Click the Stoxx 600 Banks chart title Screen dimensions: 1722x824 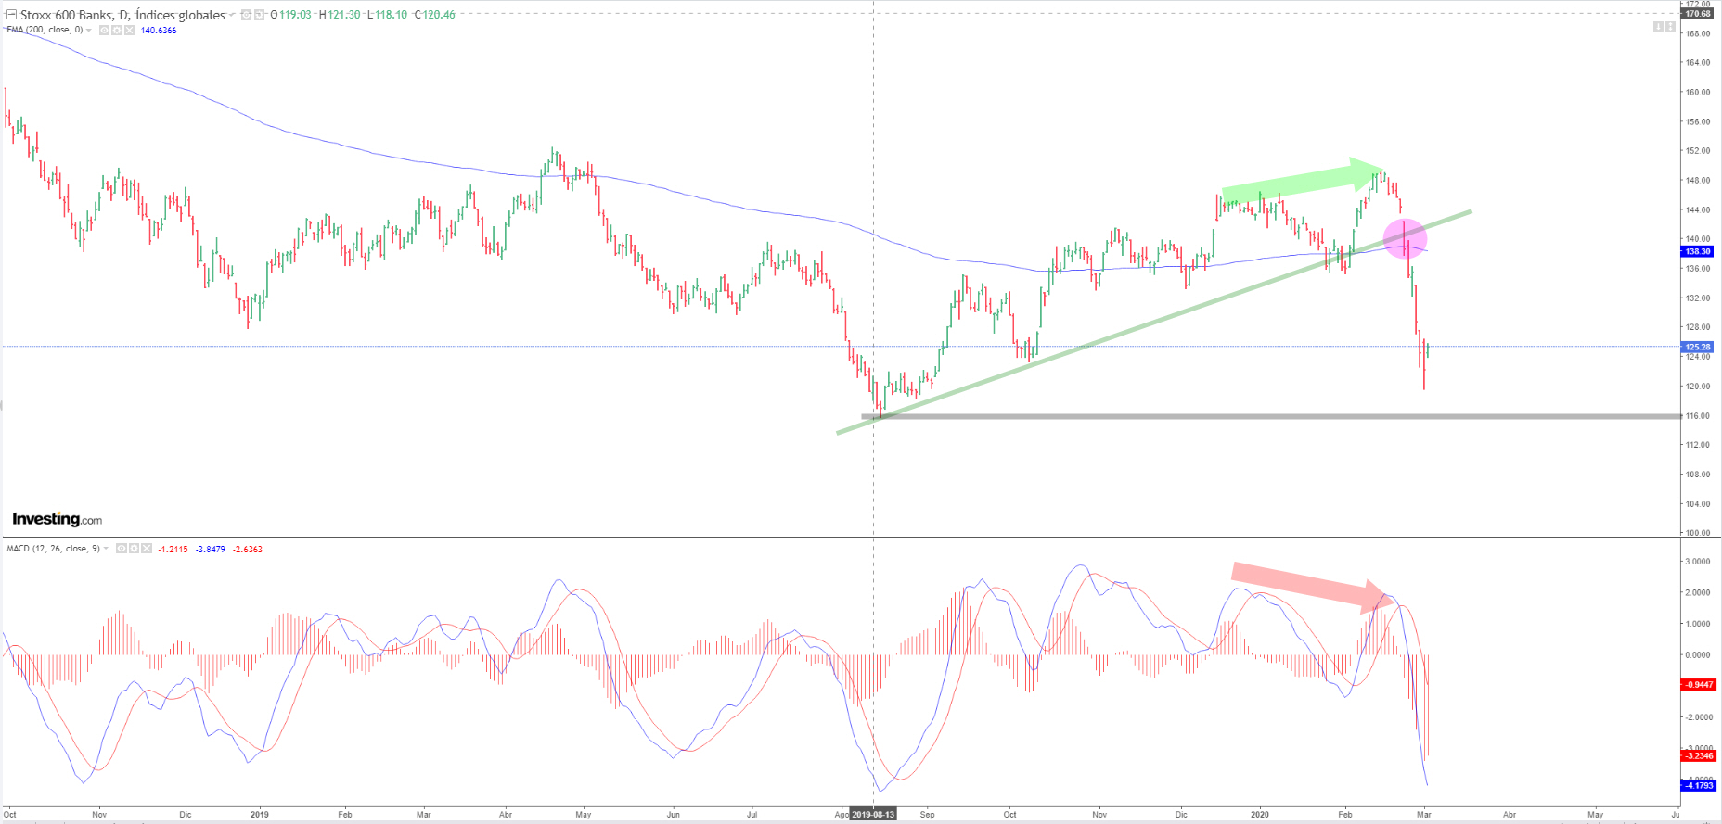[122, 15]
